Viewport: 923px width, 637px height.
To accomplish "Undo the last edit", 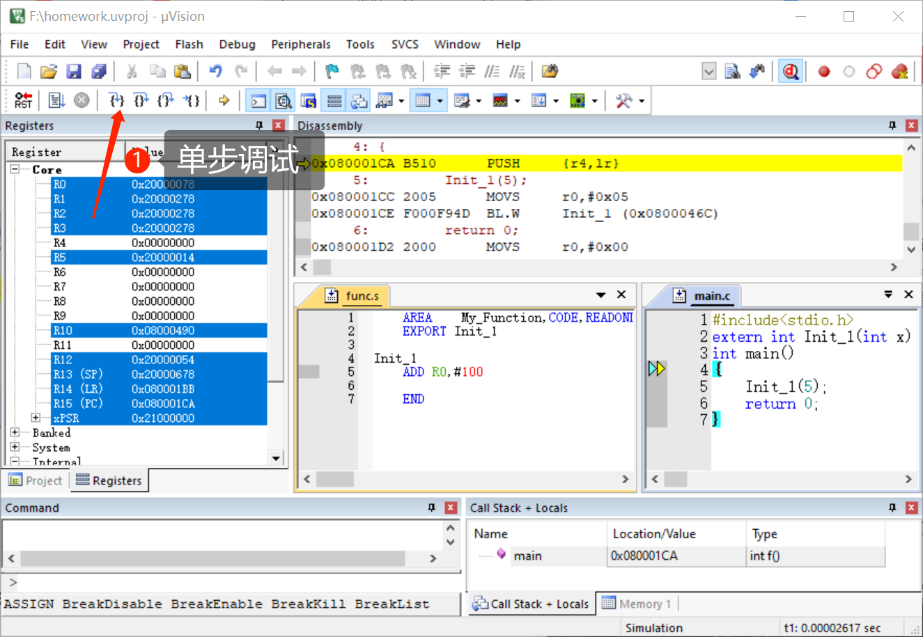I will (x=216, y=71).
